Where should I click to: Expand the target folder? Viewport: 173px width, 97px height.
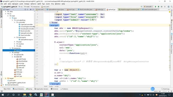tap(6, 78)
